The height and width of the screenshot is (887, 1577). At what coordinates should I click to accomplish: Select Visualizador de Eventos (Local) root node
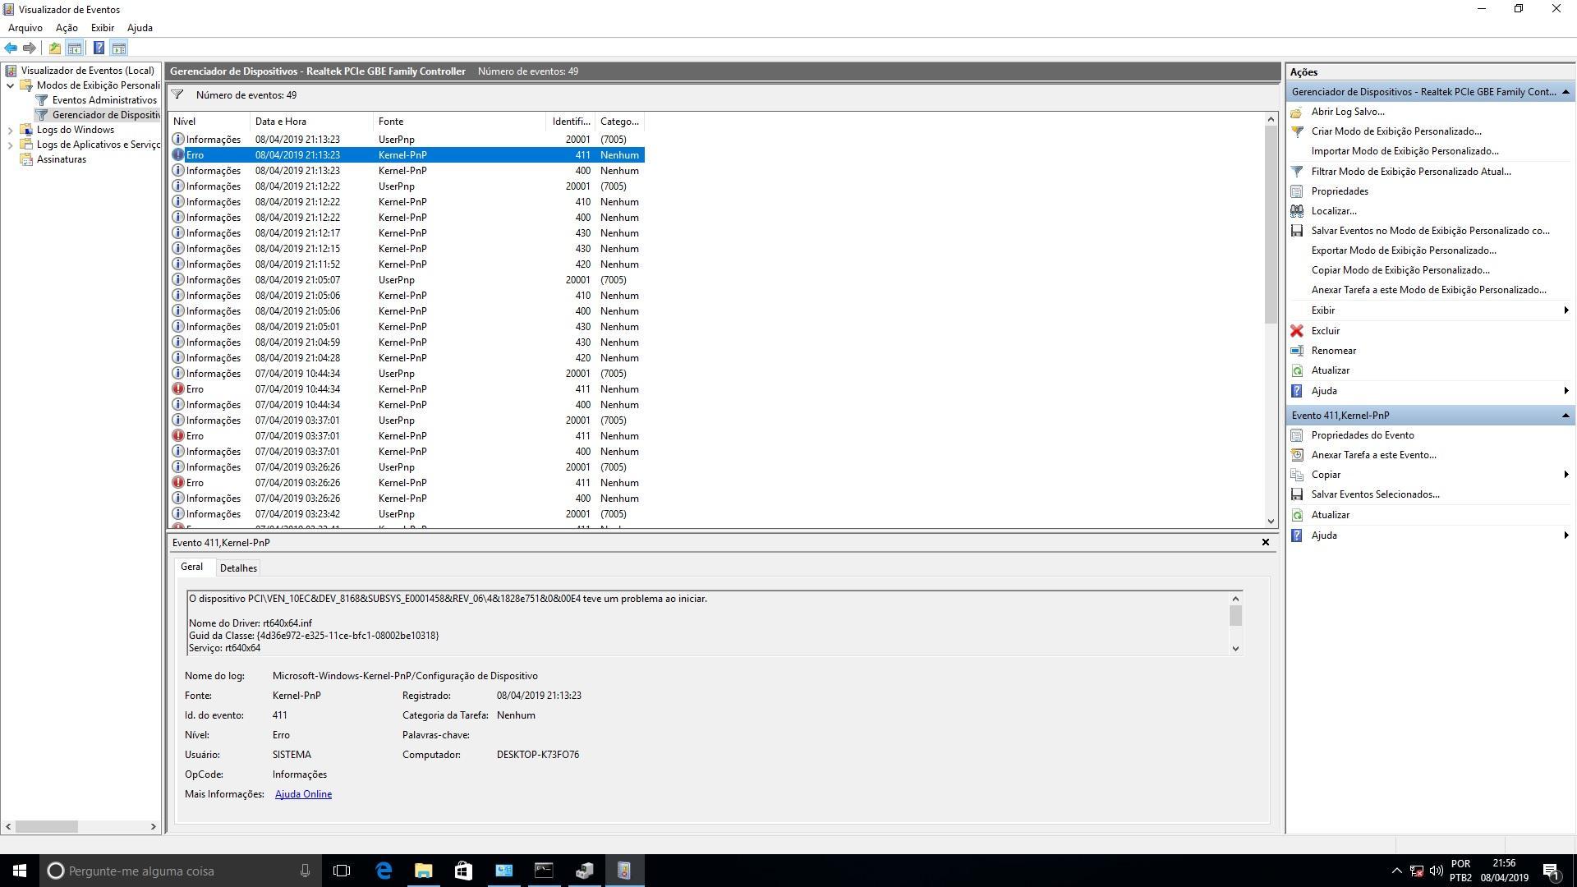pos(87,71)
